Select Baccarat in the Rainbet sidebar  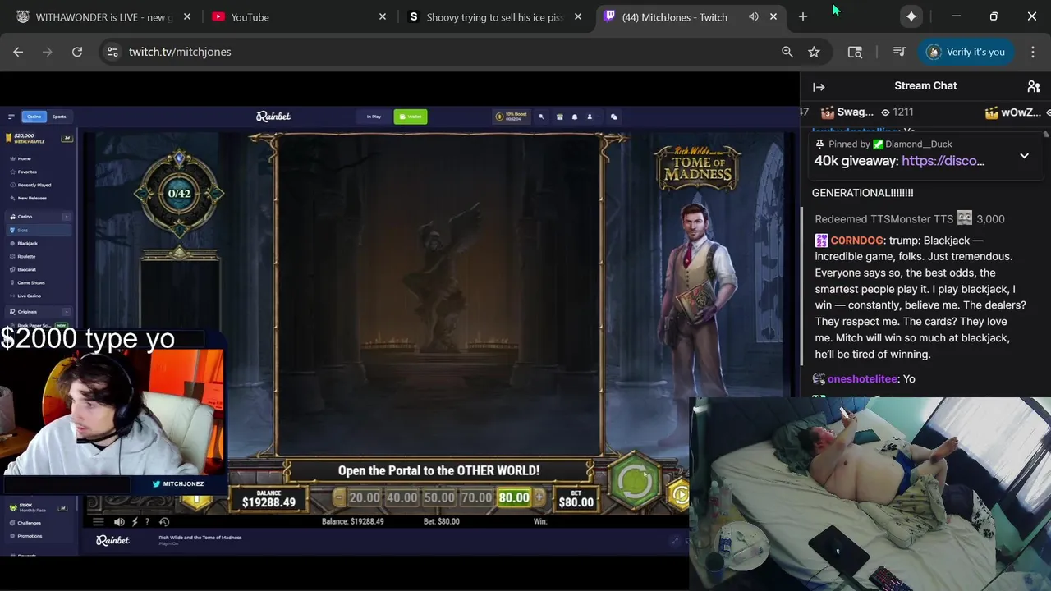point(26,269)
